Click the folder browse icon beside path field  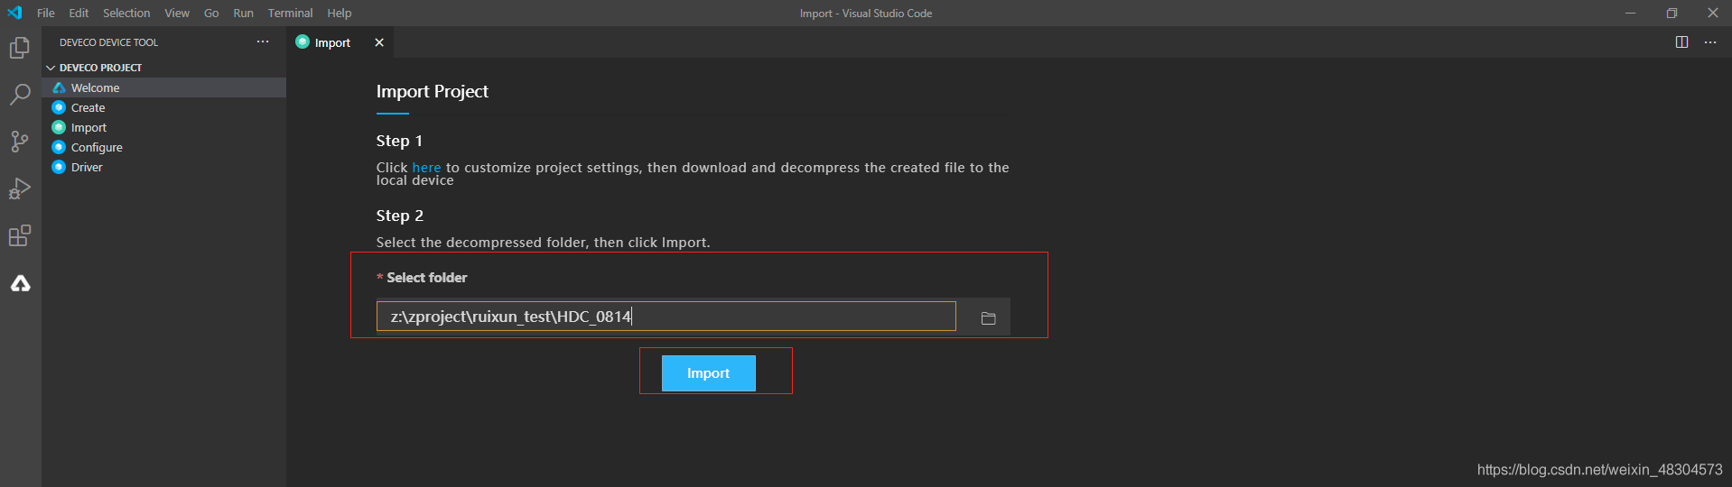click(x=988, y=317)
